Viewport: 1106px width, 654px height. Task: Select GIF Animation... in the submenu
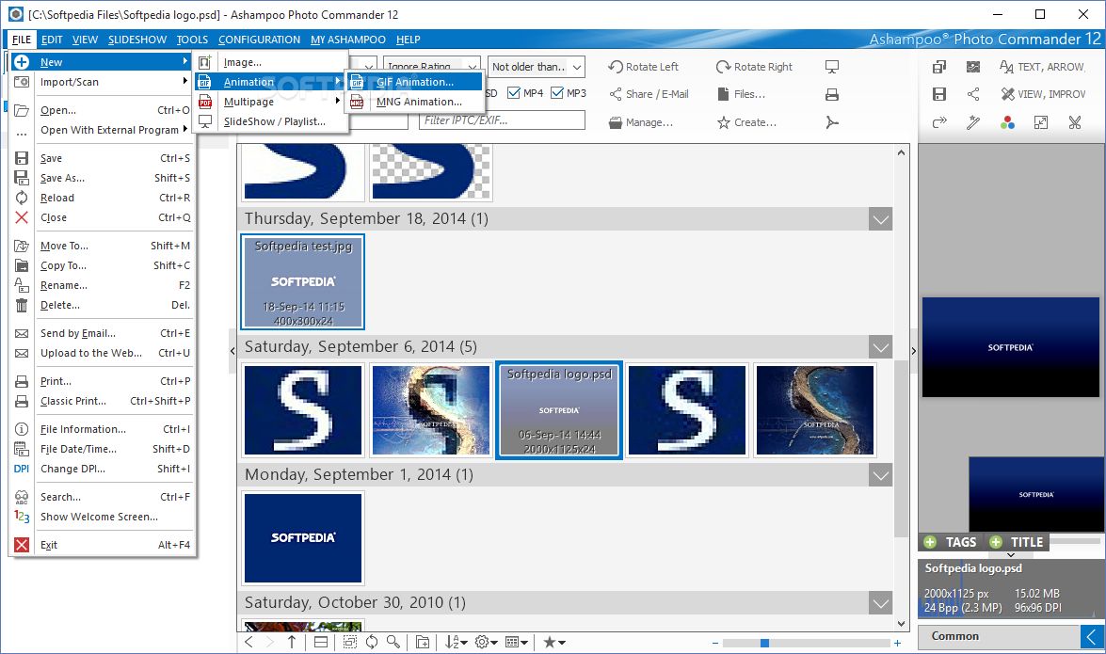[414, 82]
